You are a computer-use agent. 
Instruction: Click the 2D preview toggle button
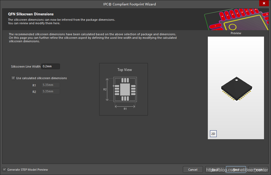tap(213, 134)
